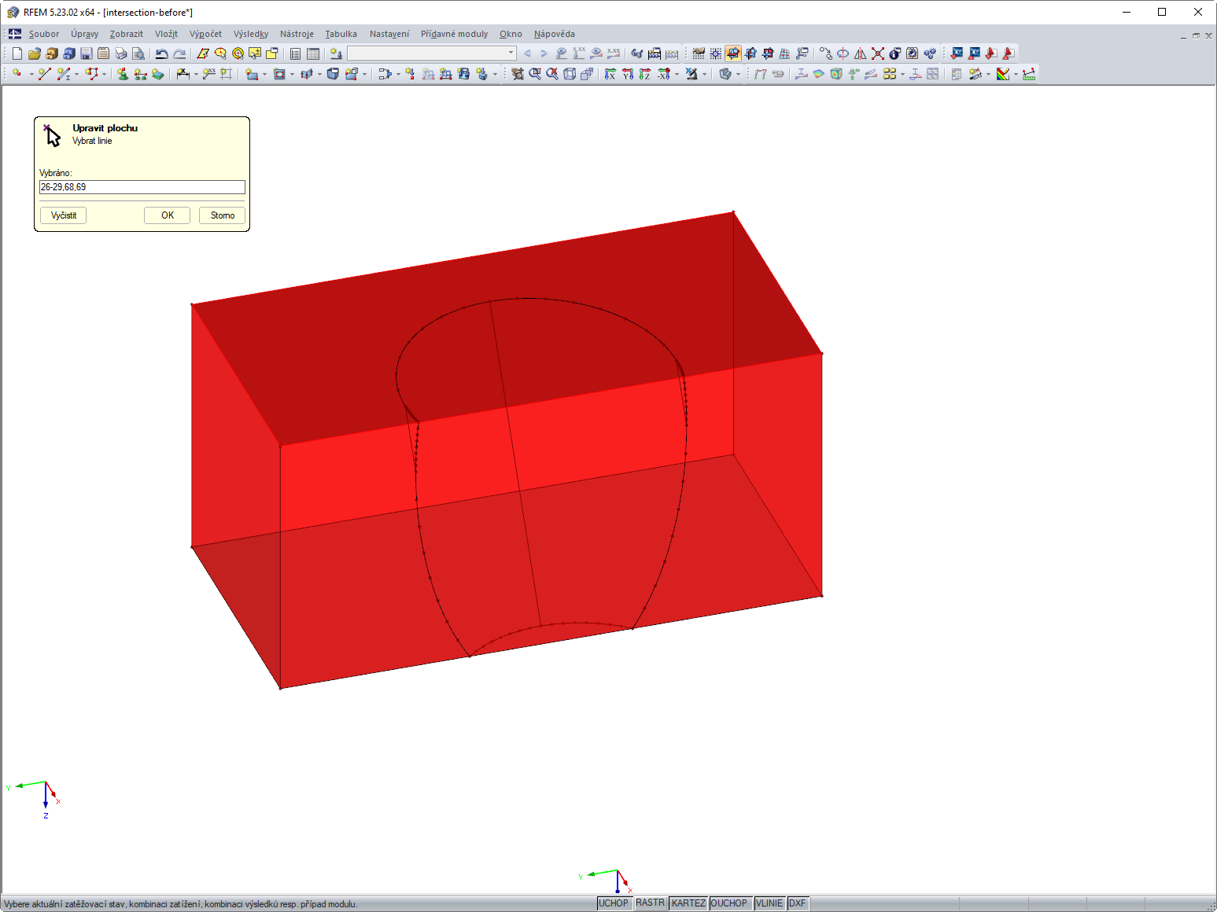The width and height of the screenshot is (1217, 912).
Task: Open a file with the yellow folder icon
Action: 34,53
